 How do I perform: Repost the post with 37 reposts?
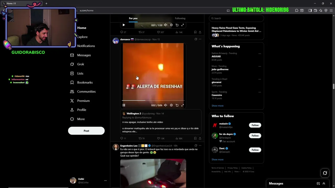(x=142, y=32)
